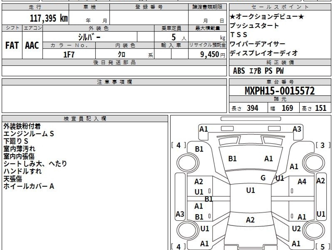Click the seating capacity 5 人
Viewport: 333px width, 250px height.
coord(179,37)
